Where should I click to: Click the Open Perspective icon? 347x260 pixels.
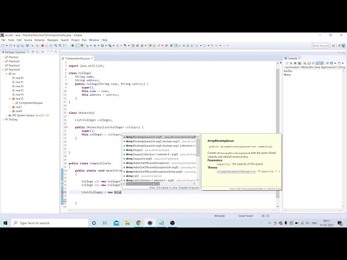point(333,45)
